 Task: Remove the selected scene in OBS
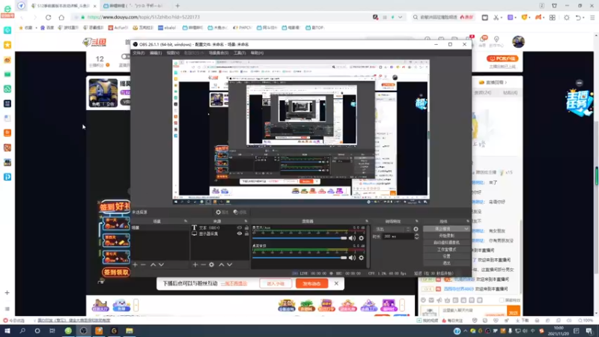click(143, 264)
